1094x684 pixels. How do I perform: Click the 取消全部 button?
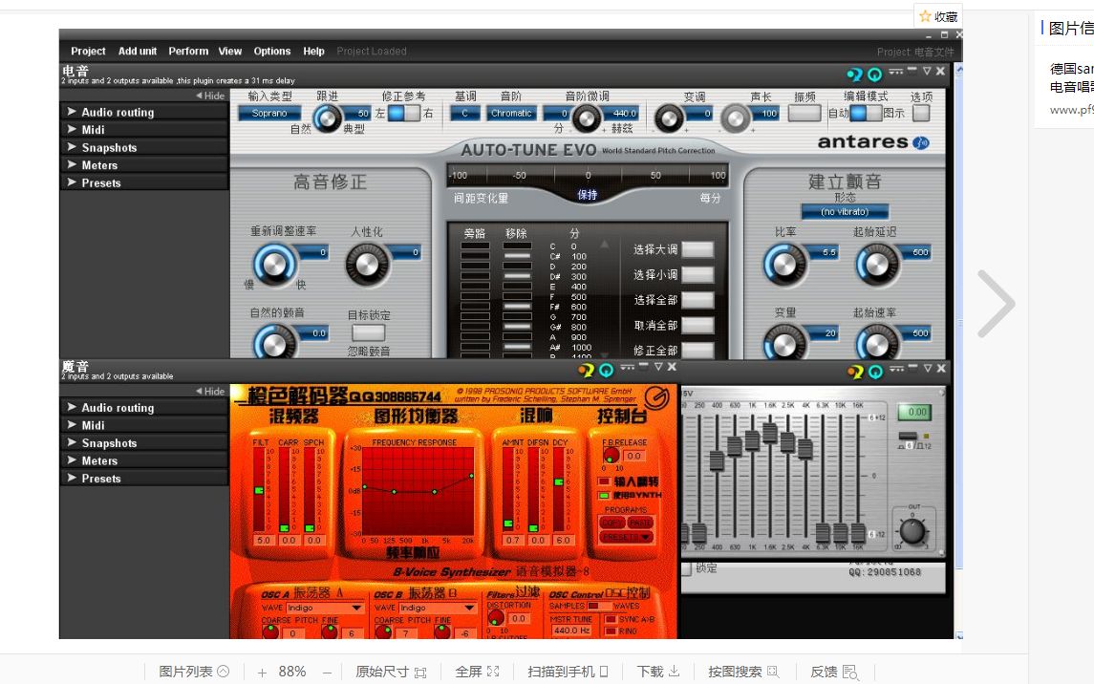(x=697, y=325)
